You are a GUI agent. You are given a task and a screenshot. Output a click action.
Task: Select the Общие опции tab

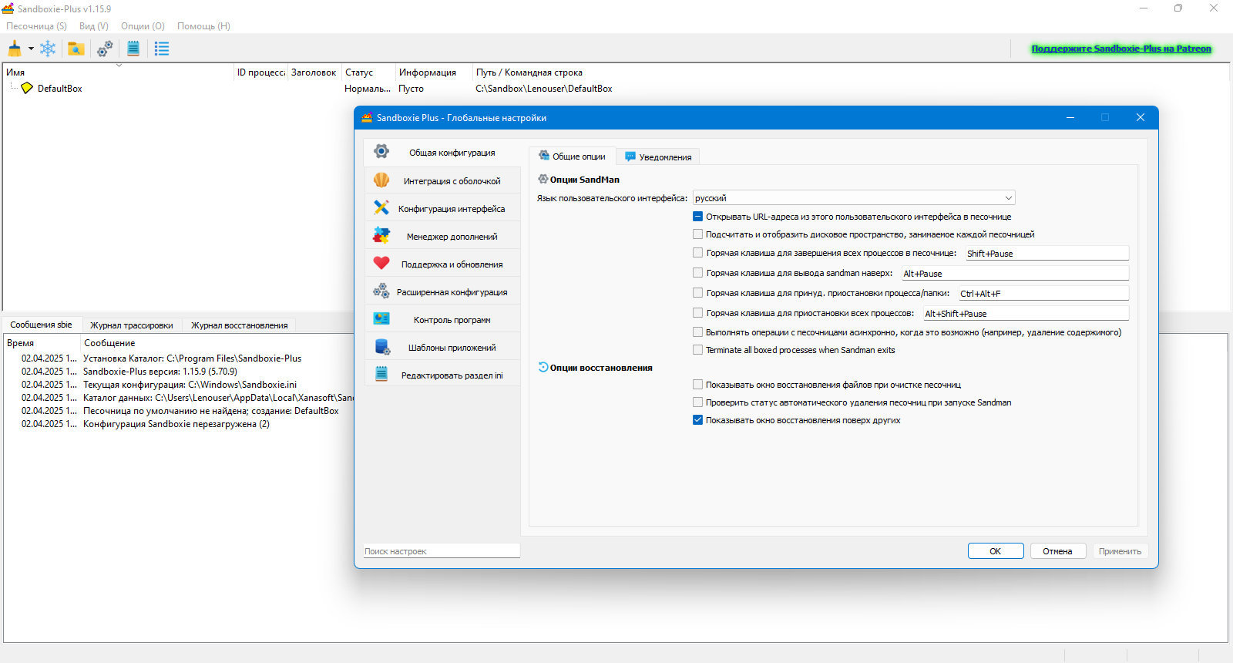tap(572, 156)
